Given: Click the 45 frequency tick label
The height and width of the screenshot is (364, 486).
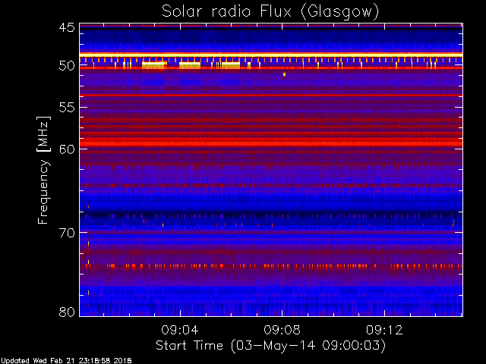Looking at the screenshot, I should point(67,27).
